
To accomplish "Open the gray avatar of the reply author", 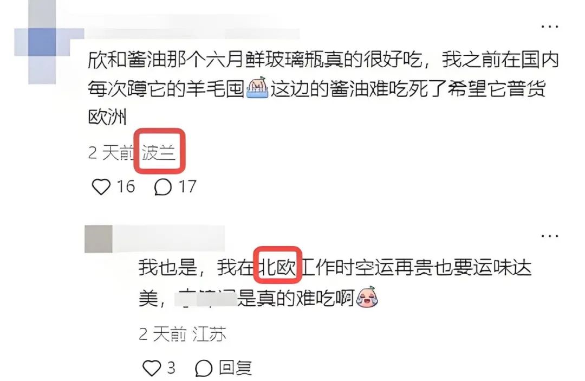I will (x=99, y=239).
